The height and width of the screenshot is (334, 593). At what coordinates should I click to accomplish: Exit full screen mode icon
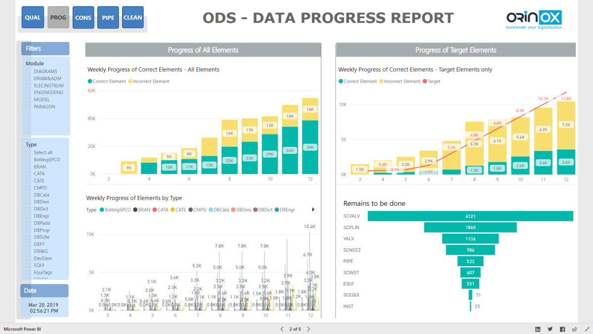point(586,329)
